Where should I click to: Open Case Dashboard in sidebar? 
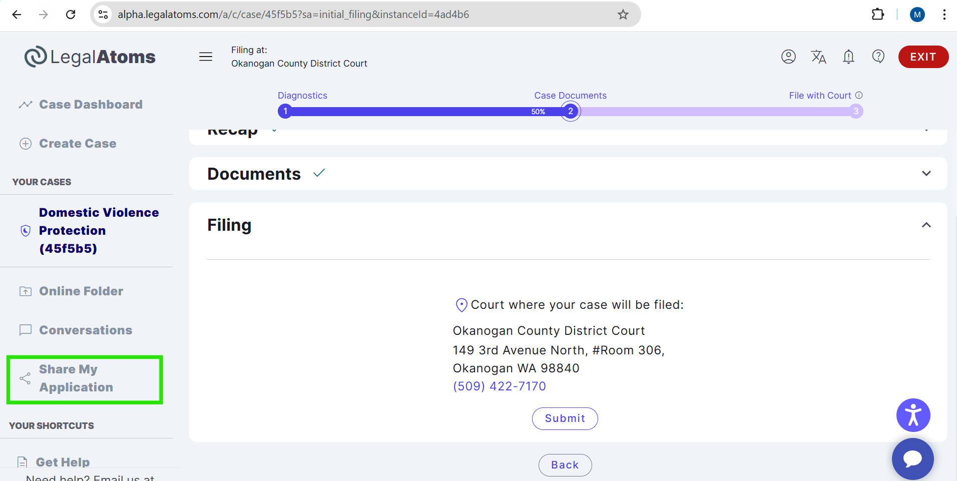(x=91, y=105)
